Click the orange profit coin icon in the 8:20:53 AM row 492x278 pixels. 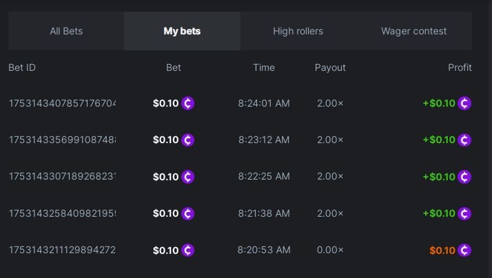[x=464, y=250]
